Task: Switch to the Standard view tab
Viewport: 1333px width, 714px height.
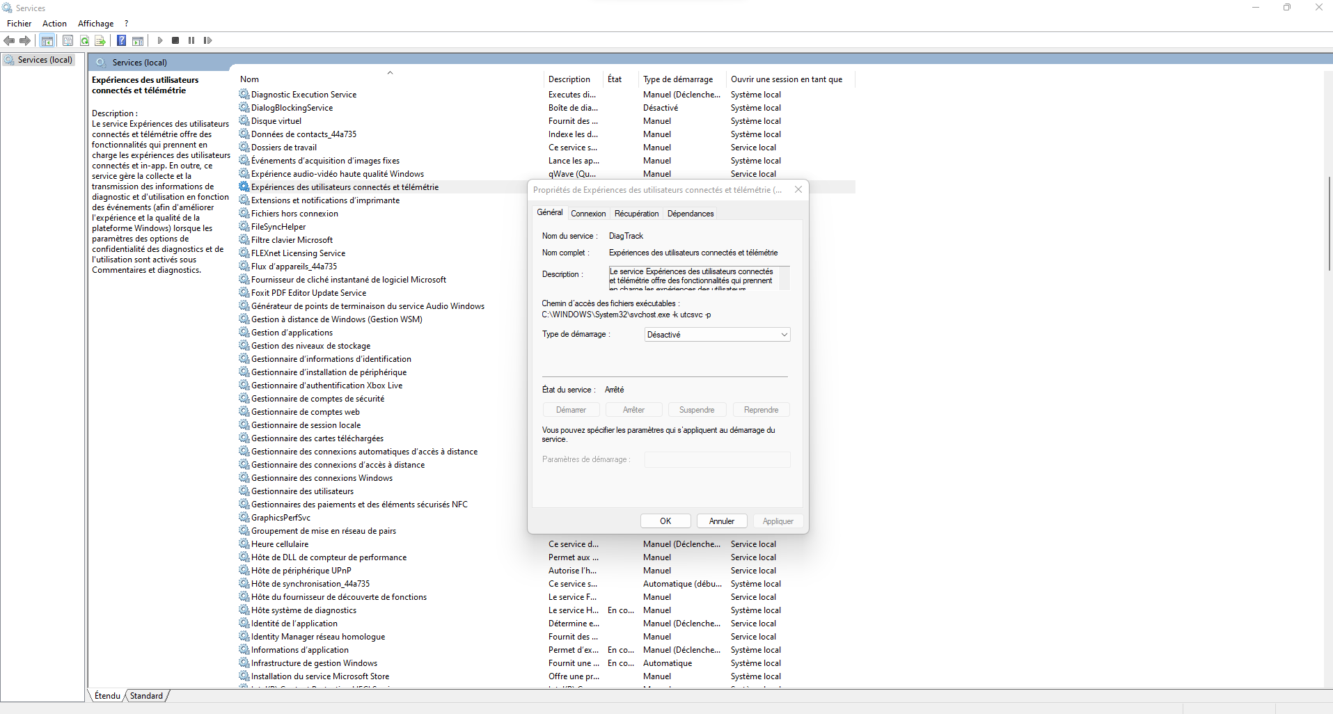Action: [x=146, y=696]
